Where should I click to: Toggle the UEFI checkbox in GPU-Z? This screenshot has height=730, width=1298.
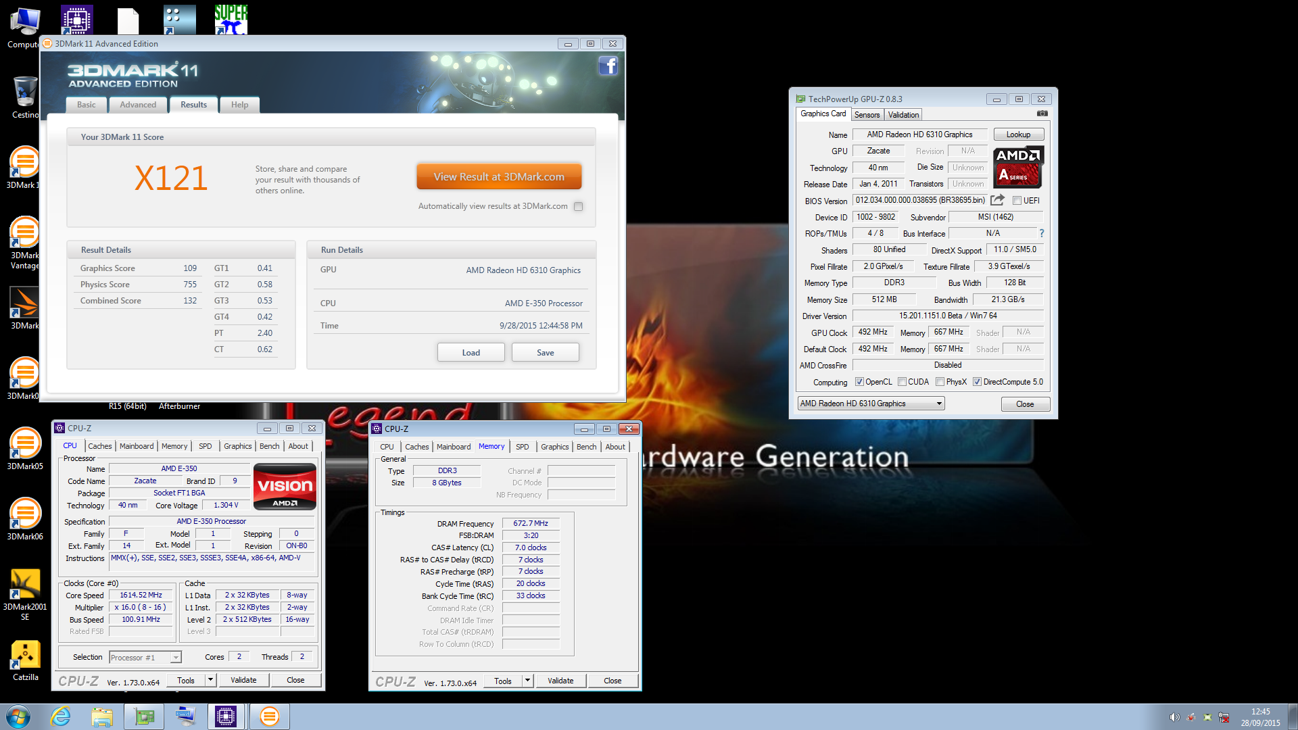1017,201
